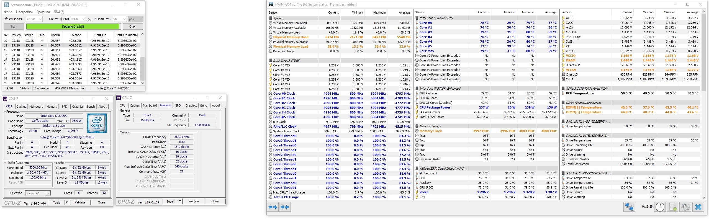Click the HWiNFO collapse columns arrows icon
The height and width of the screenshot is (222, 709).
click(285, 207)
